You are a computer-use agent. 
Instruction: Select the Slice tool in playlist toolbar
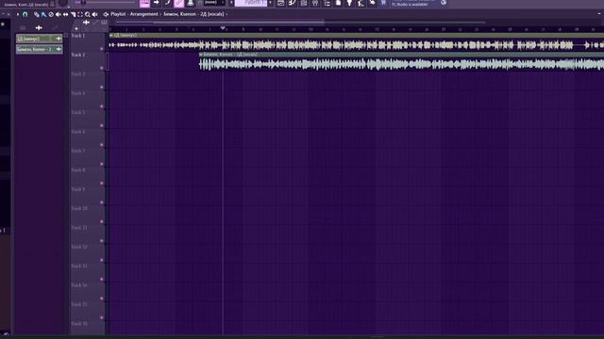73,14
